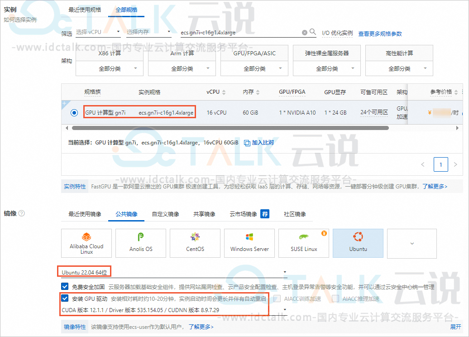
Task: Select the Alibaba Cloud Linux image
Action: (x=86, y=243)
